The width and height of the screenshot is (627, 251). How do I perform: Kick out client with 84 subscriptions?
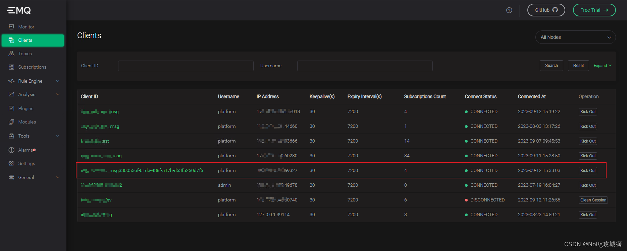pyautogui.click(x=588, y=156)
